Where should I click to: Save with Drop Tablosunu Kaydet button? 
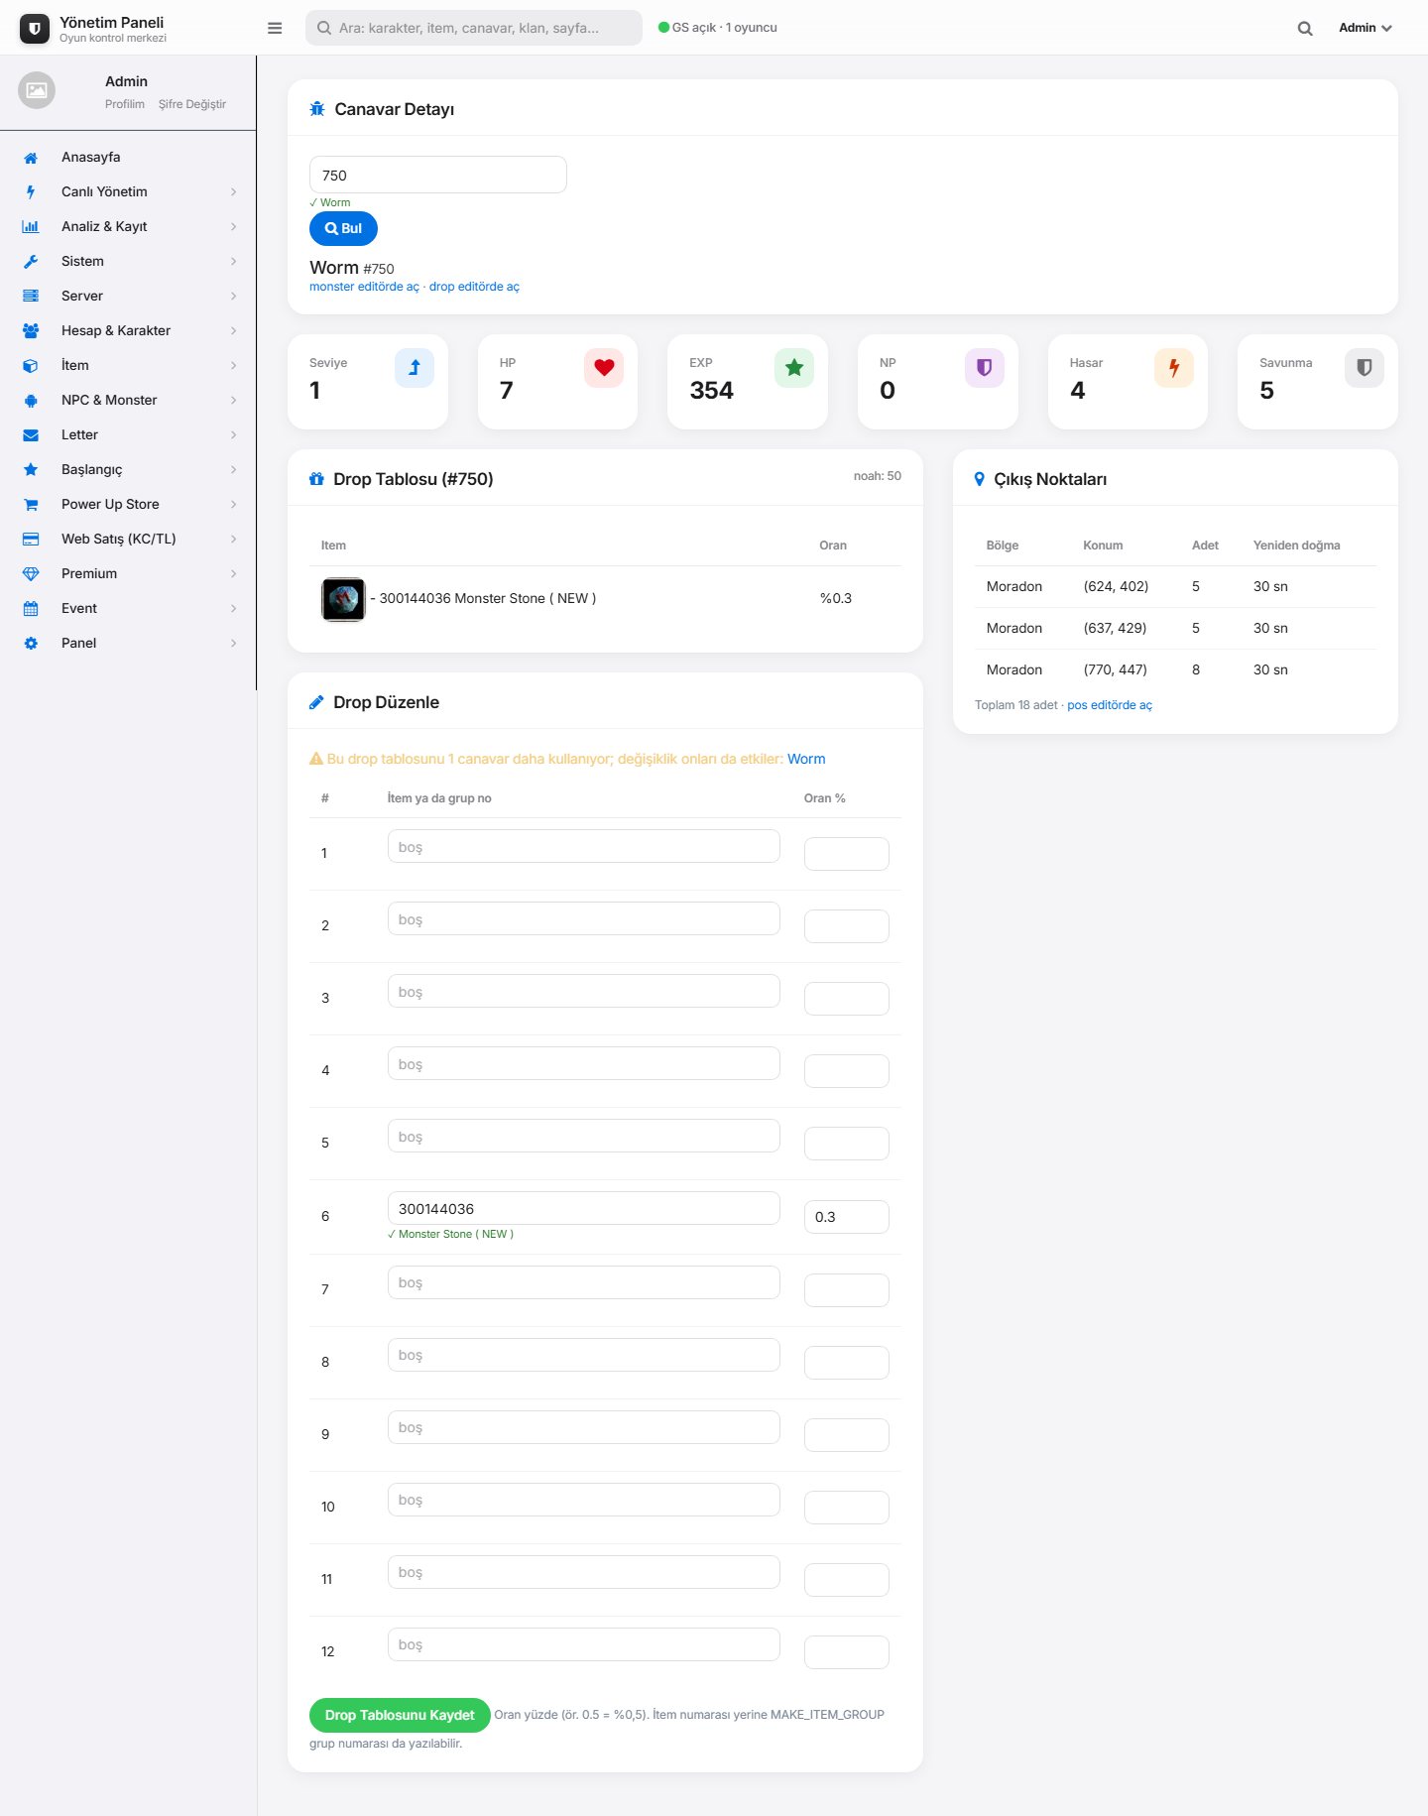pyautogui.click(x=400, y=1715)
